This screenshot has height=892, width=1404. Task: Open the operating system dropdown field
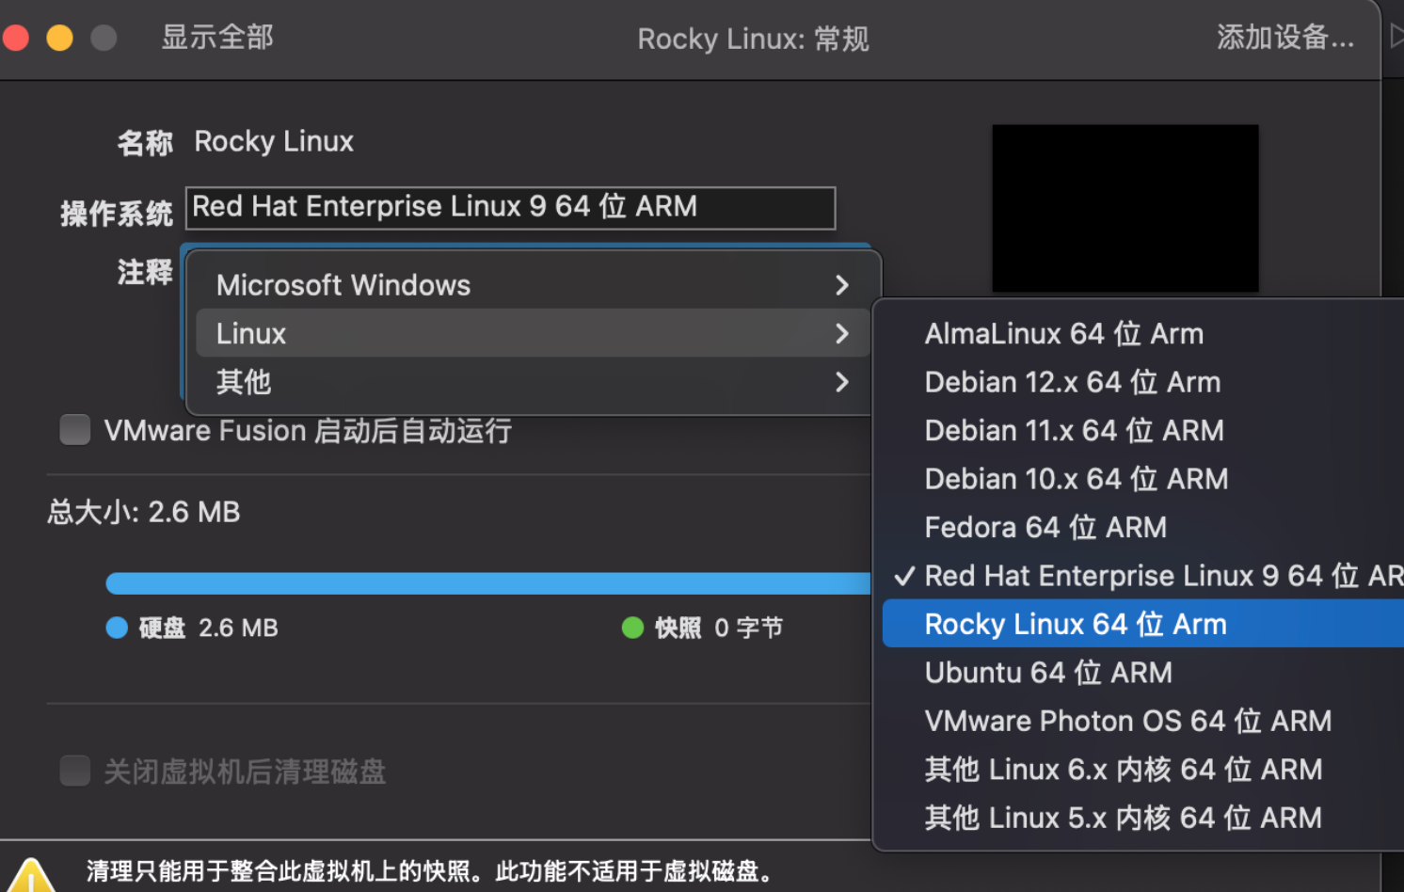pyautogui.click(x=510, y=208)
